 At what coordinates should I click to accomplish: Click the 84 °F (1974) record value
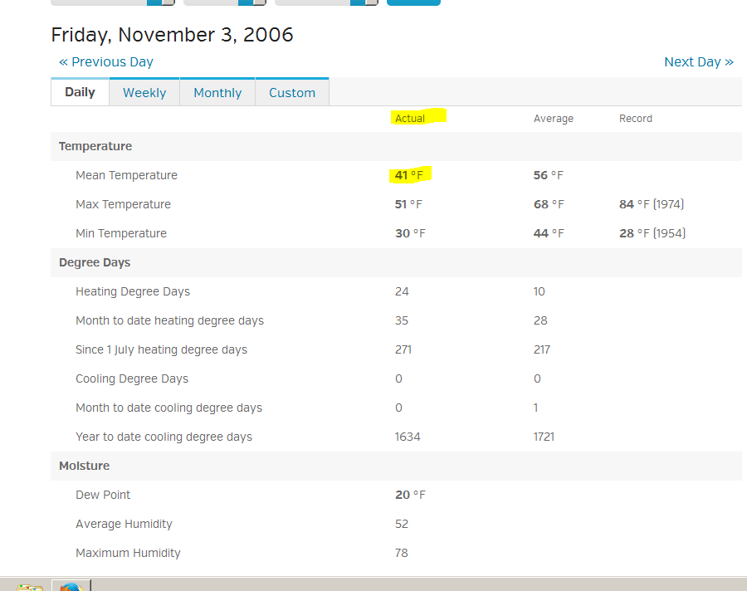(651, 204)
